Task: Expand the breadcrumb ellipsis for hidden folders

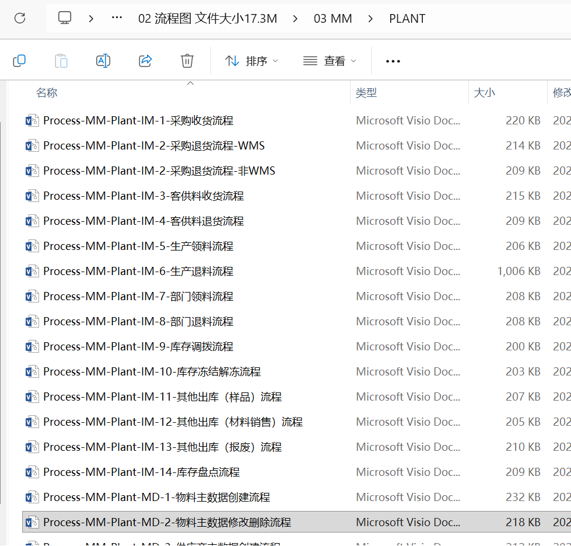Action: pyautogui.click(x=117, y=18)
